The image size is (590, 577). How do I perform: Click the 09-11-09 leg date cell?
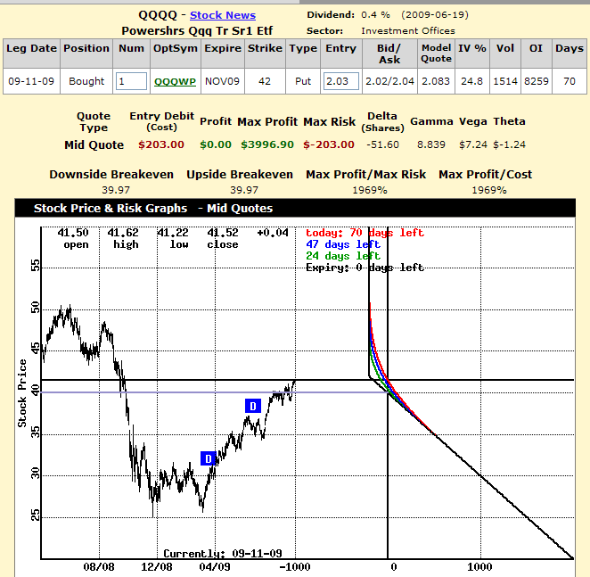[31, 81]
